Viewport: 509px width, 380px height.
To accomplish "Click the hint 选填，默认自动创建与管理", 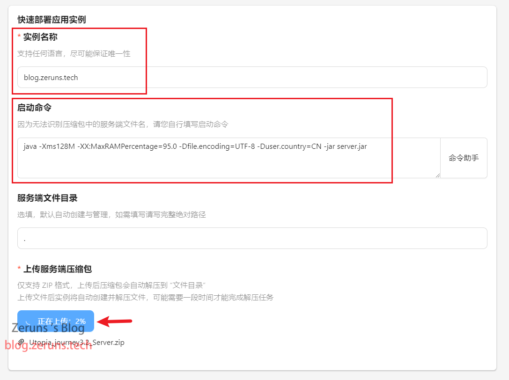I will pos(111,214).
